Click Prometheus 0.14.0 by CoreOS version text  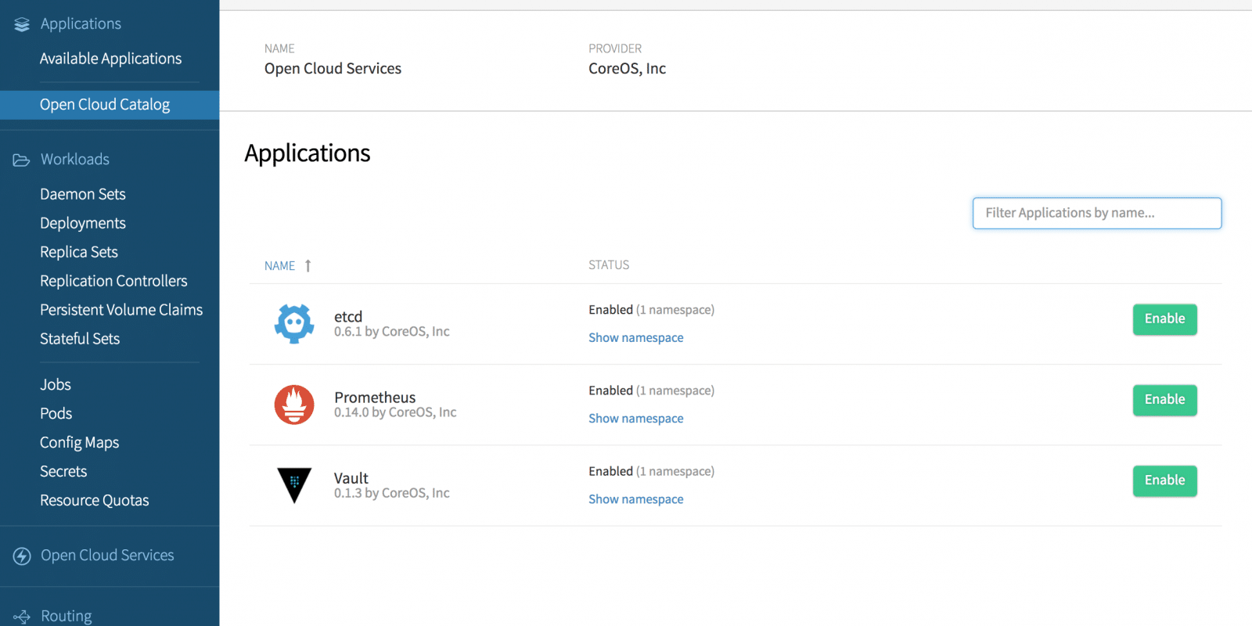395,412
